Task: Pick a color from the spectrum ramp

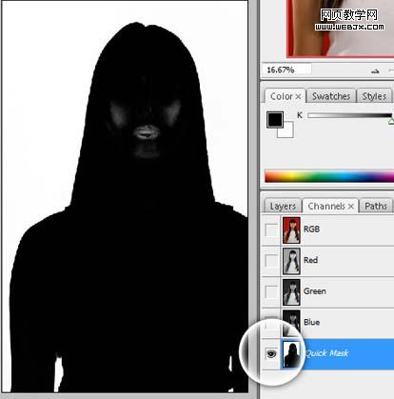Action: (x=329, y=176)
